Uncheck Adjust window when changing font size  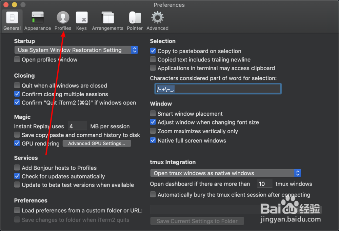(153, 122)
